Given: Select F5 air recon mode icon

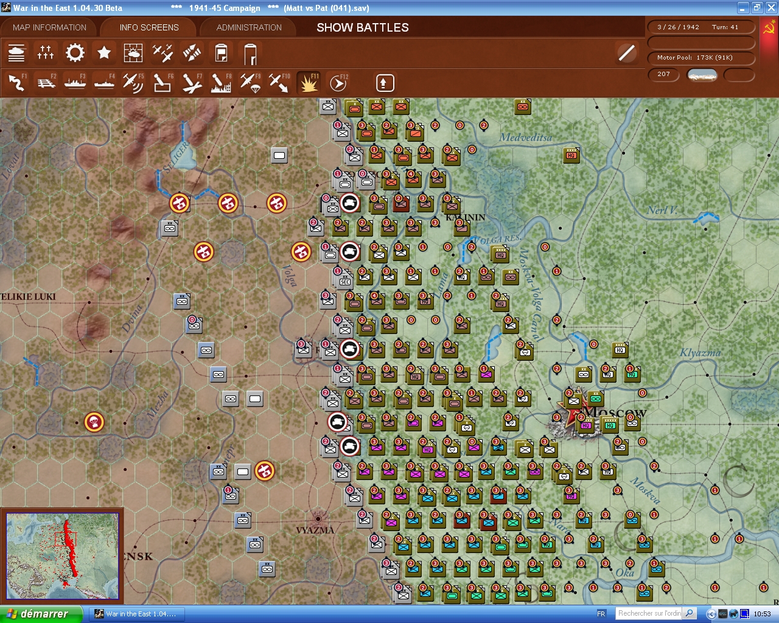Looking at the screenshot, I should [133, 83].
